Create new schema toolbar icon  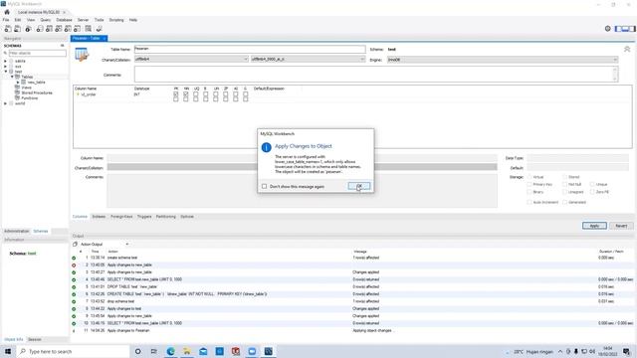point(40,29)
